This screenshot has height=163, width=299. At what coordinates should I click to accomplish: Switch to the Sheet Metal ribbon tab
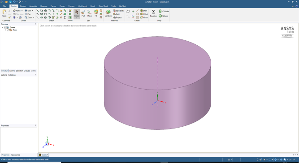point(103,6)
